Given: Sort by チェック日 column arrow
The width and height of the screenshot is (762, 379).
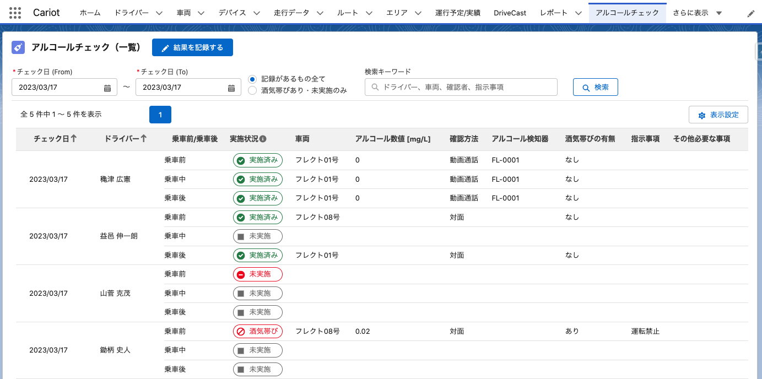Looking at the screenshot, I should 73,139.
